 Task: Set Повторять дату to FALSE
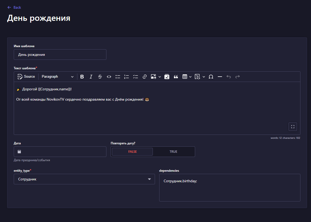point(132,152)
